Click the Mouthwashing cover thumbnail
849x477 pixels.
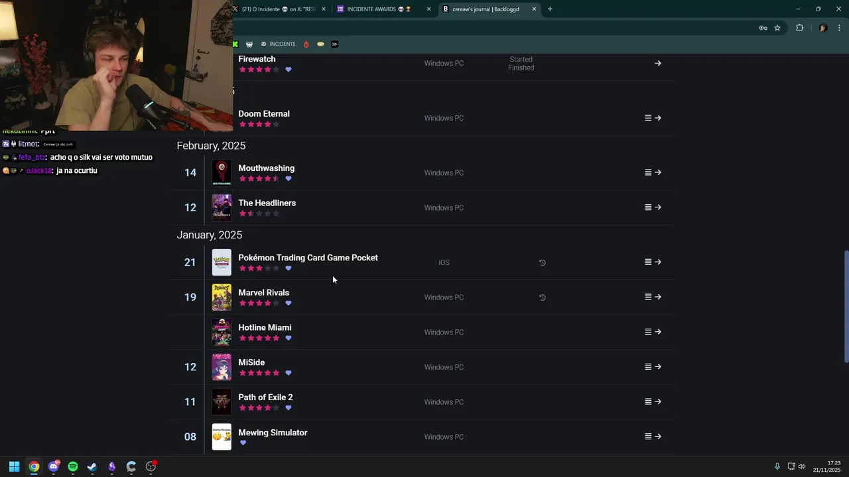pyautogui.click(x=222, y=173)
